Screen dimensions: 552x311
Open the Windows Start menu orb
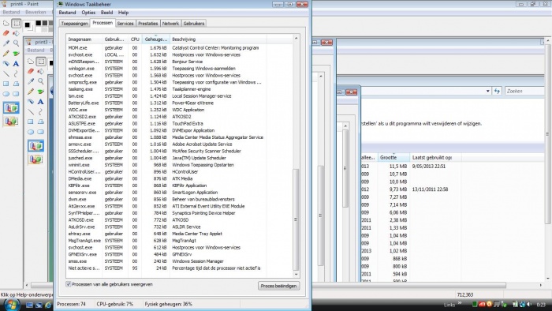coord(11,305)
